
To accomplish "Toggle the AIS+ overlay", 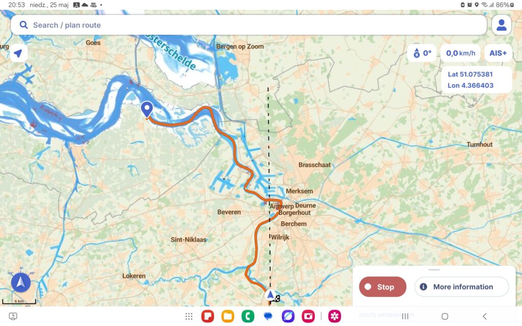I will click(498, 53).
